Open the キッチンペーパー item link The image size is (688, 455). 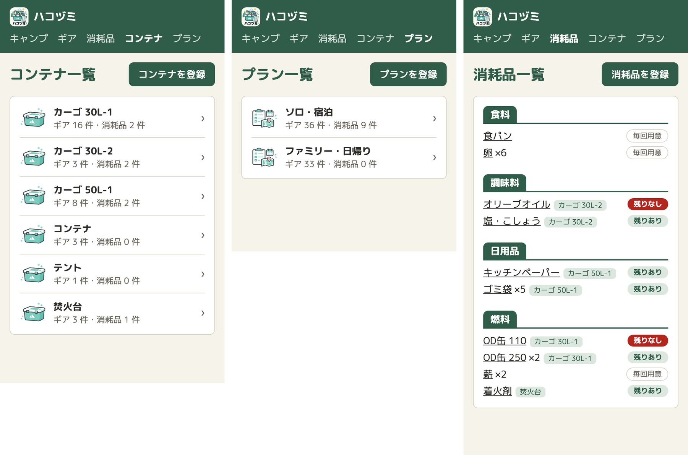pos(521,272)
